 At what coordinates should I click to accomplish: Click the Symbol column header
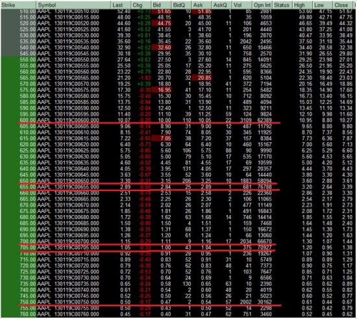[73, 5]
